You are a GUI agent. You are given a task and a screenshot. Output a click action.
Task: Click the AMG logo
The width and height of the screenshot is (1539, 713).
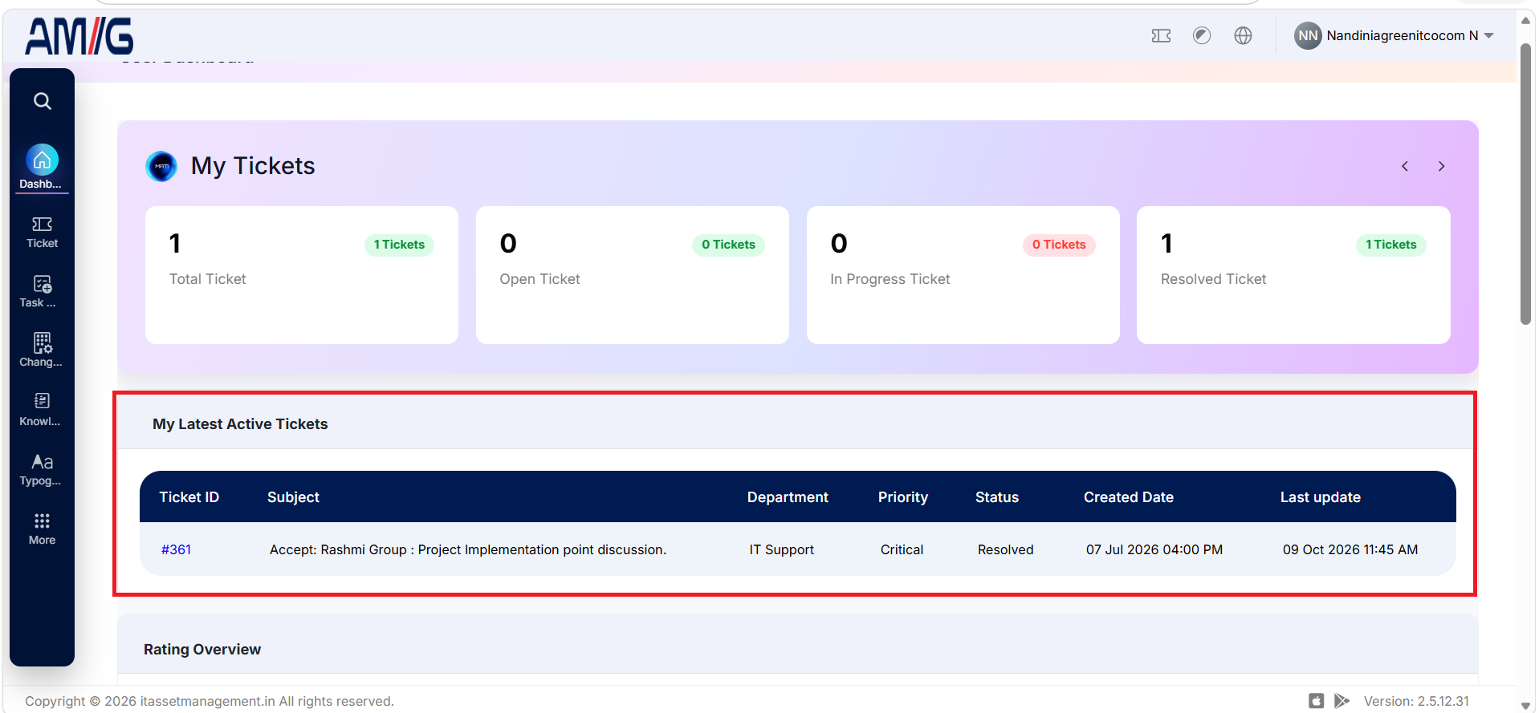pos(79,36)
